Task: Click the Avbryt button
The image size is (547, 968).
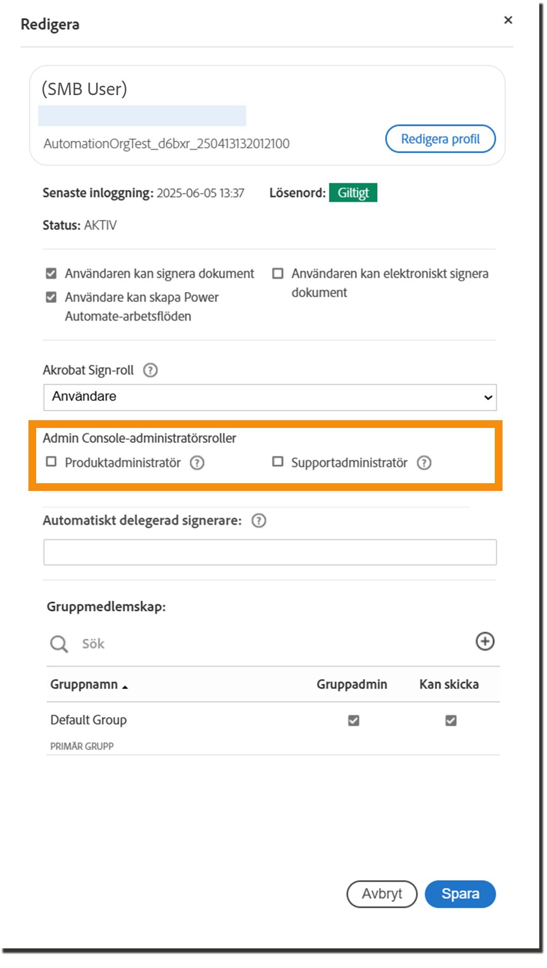Action: tap(382, 894)
